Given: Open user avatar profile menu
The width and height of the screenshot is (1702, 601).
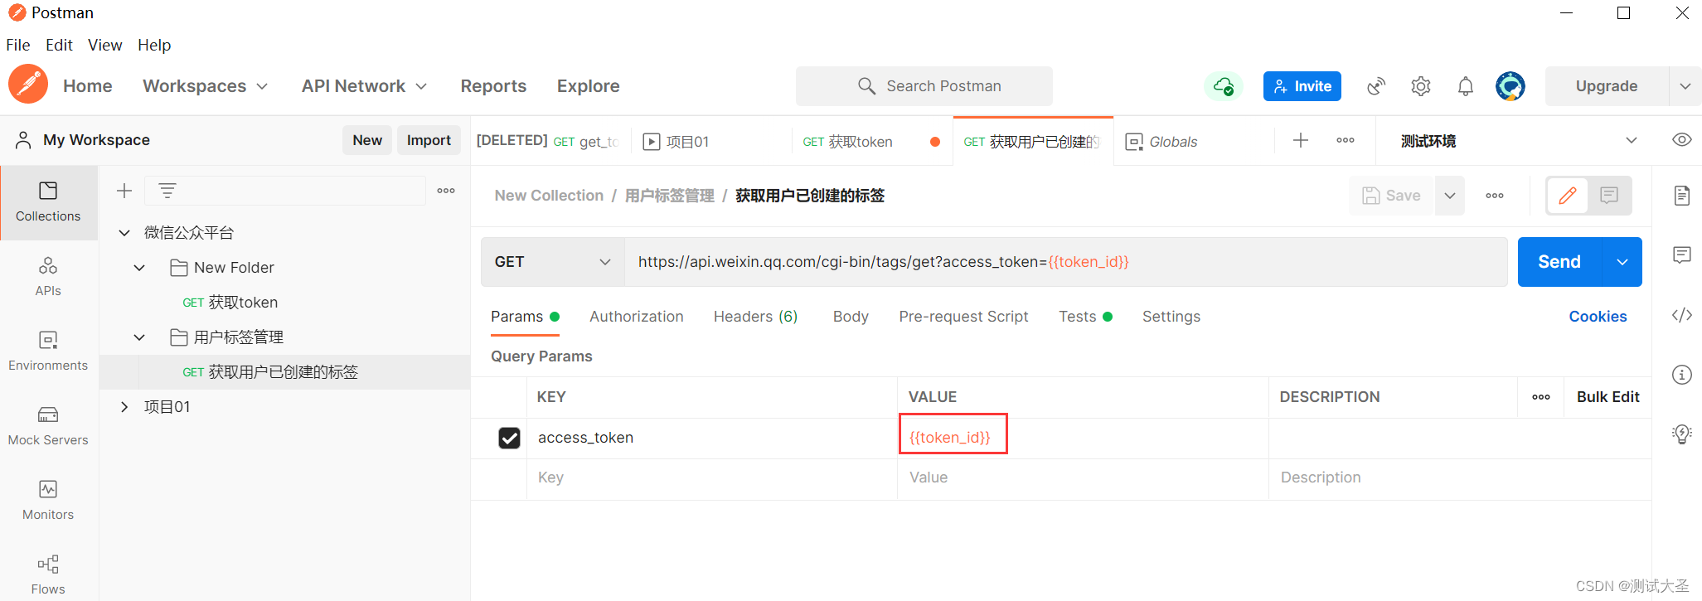Looking at the screenshot, I should coord(1510,86).
